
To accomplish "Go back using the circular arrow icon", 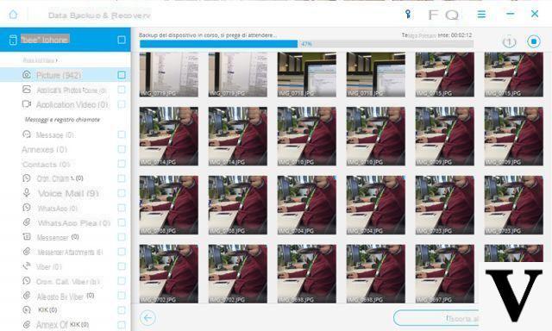I will pos(147,318).
